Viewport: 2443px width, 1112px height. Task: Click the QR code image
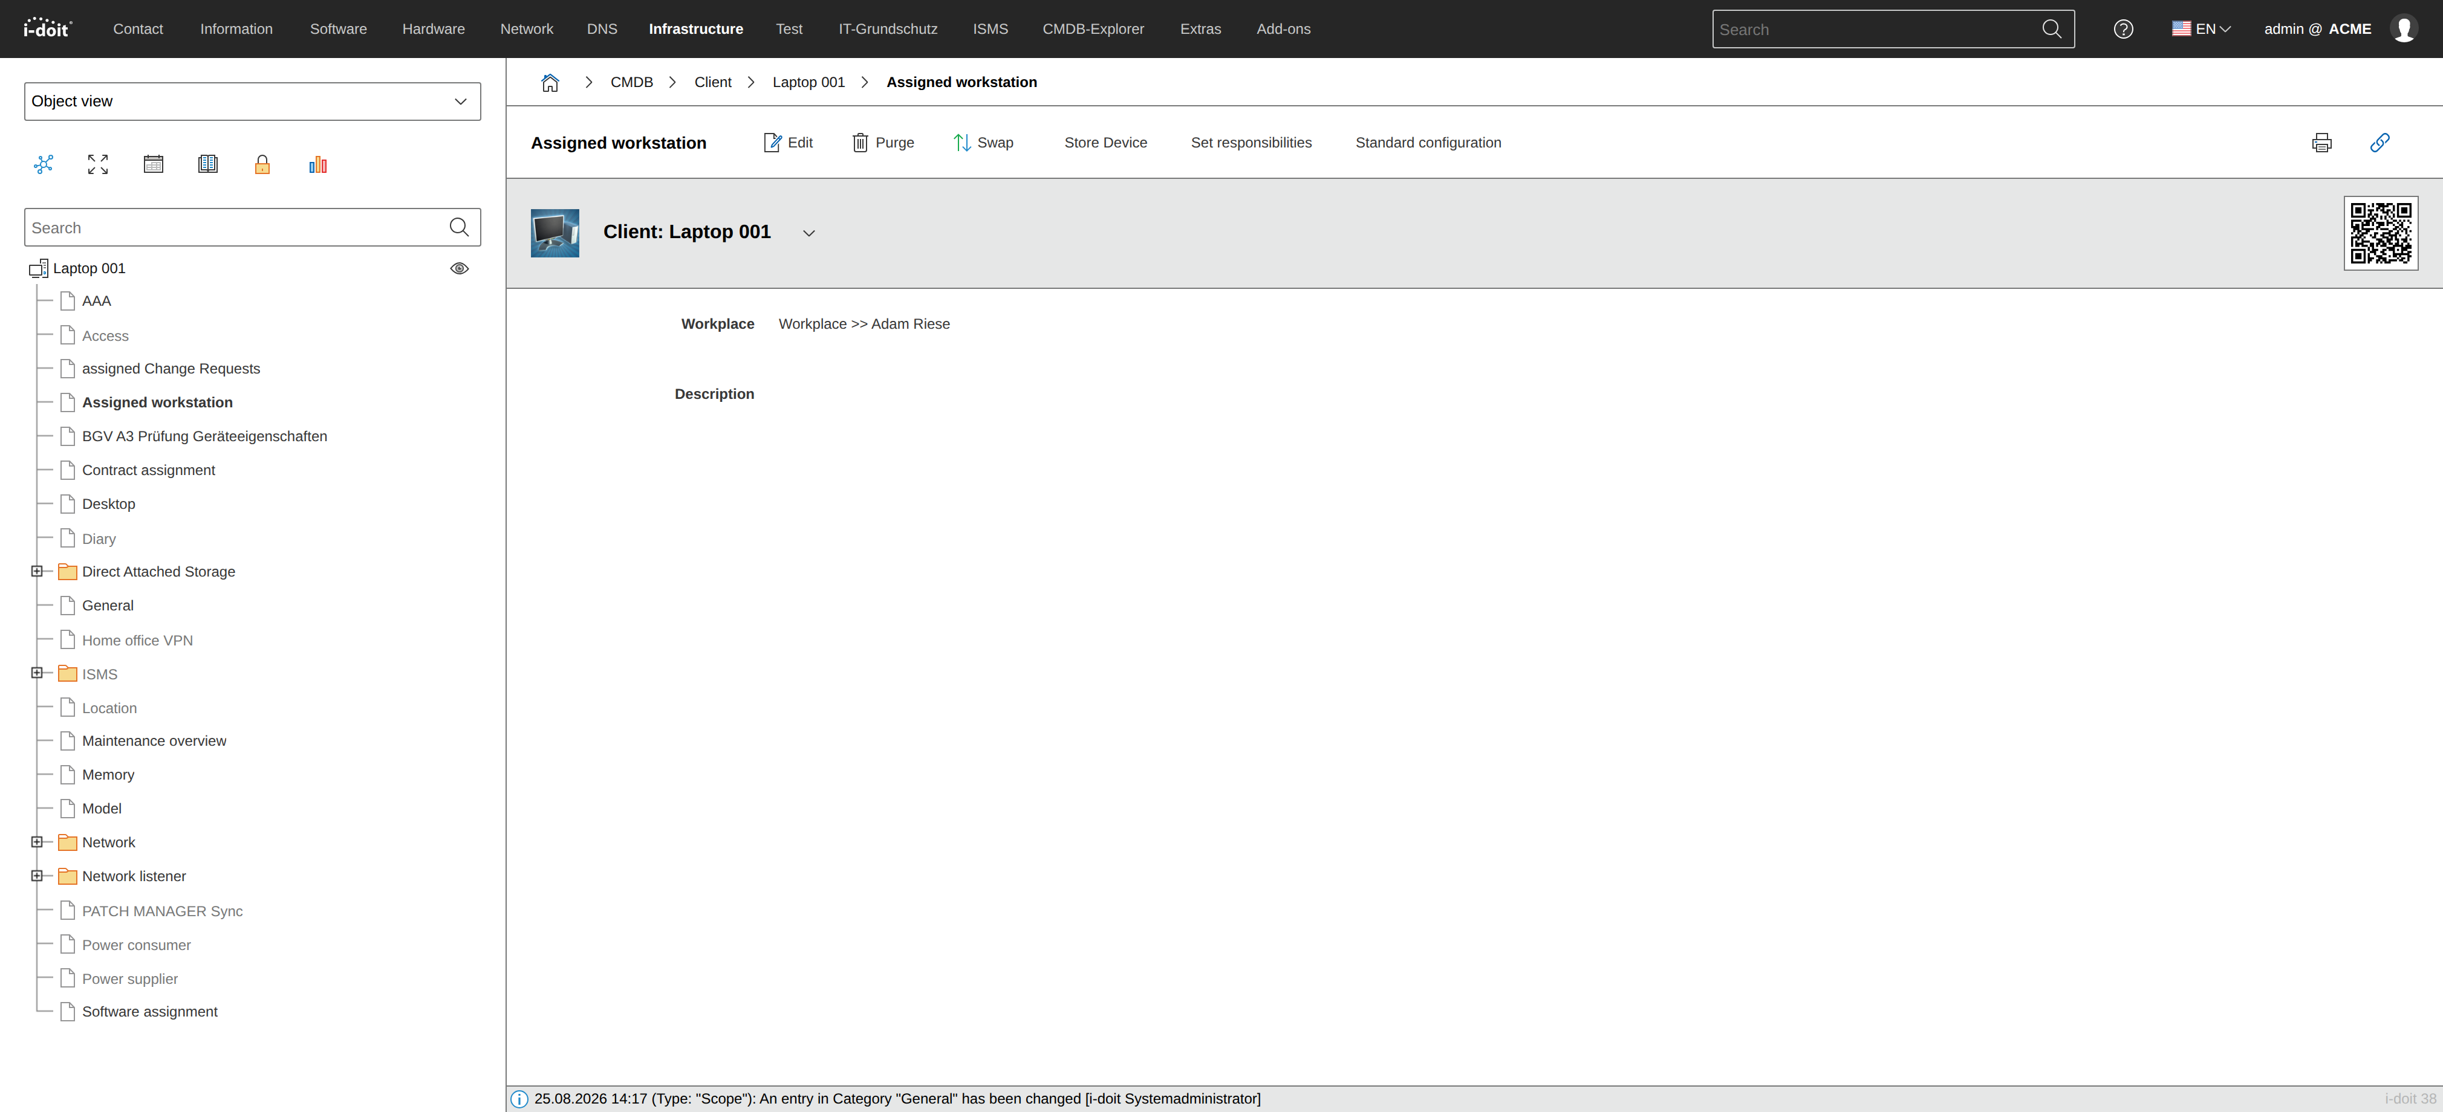click(x=2380, y=233)
